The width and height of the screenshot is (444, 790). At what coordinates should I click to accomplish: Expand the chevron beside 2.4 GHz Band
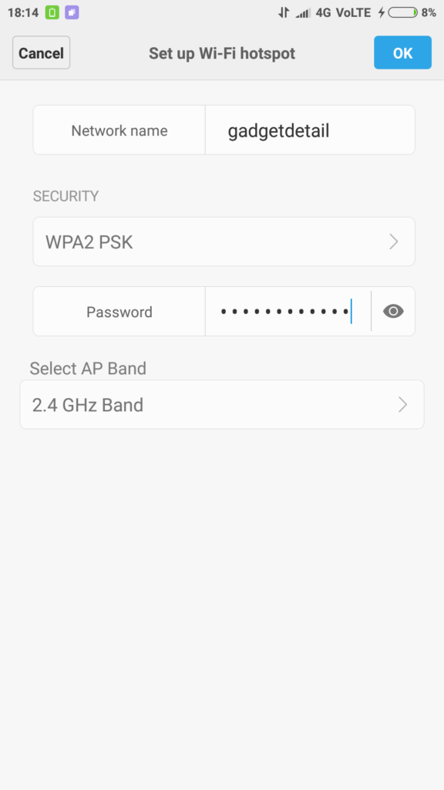402,404
